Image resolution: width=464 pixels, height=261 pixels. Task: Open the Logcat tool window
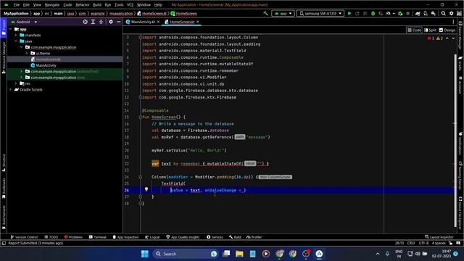(x=152, y=237)
